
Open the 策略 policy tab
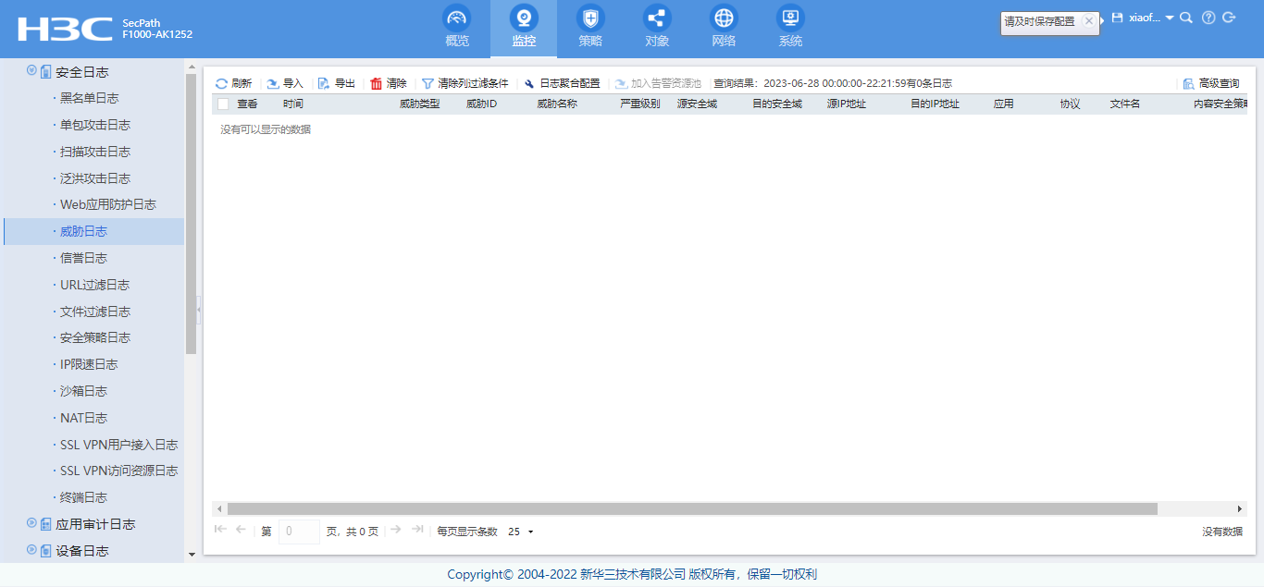tap(590, 28)
